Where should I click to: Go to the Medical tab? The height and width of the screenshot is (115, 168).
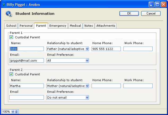coord(75,26)
